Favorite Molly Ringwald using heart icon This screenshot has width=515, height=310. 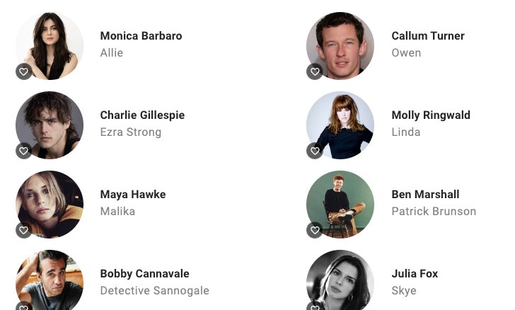tap(315, 151)
